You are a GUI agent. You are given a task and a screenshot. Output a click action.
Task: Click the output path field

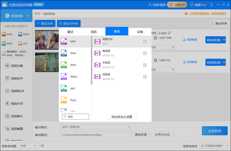pyautogui.click(x=95, y=134)
